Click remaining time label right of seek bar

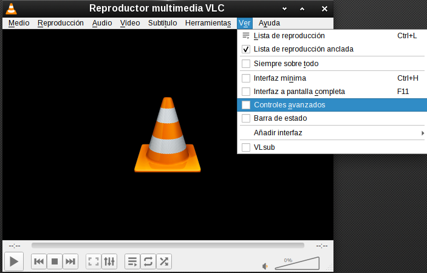point(321,246)
